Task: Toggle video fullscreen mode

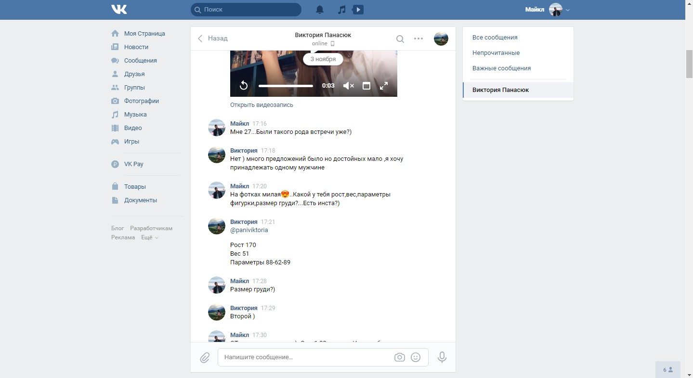Action: 384,86
